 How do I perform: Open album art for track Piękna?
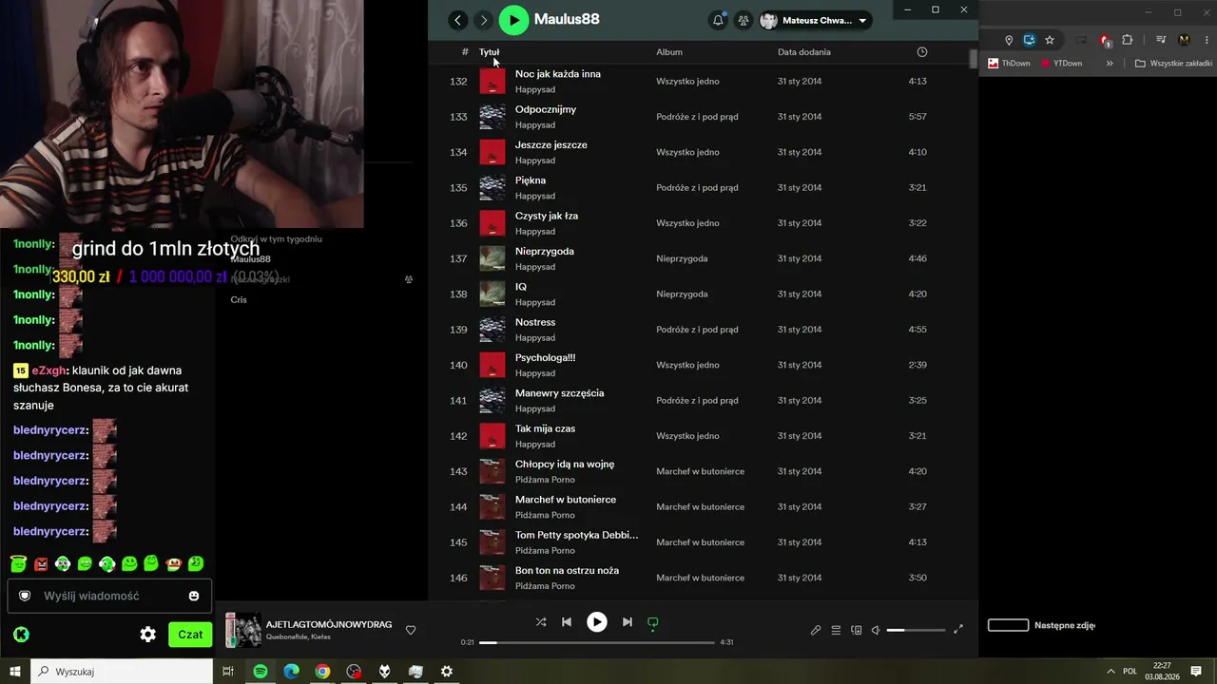click(493, 187)
